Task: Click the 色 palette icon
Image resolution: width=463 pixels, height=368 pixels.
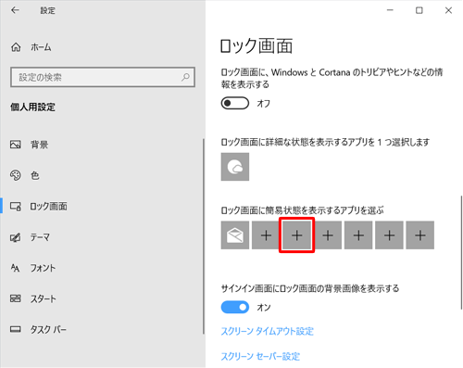Action: 16,175
